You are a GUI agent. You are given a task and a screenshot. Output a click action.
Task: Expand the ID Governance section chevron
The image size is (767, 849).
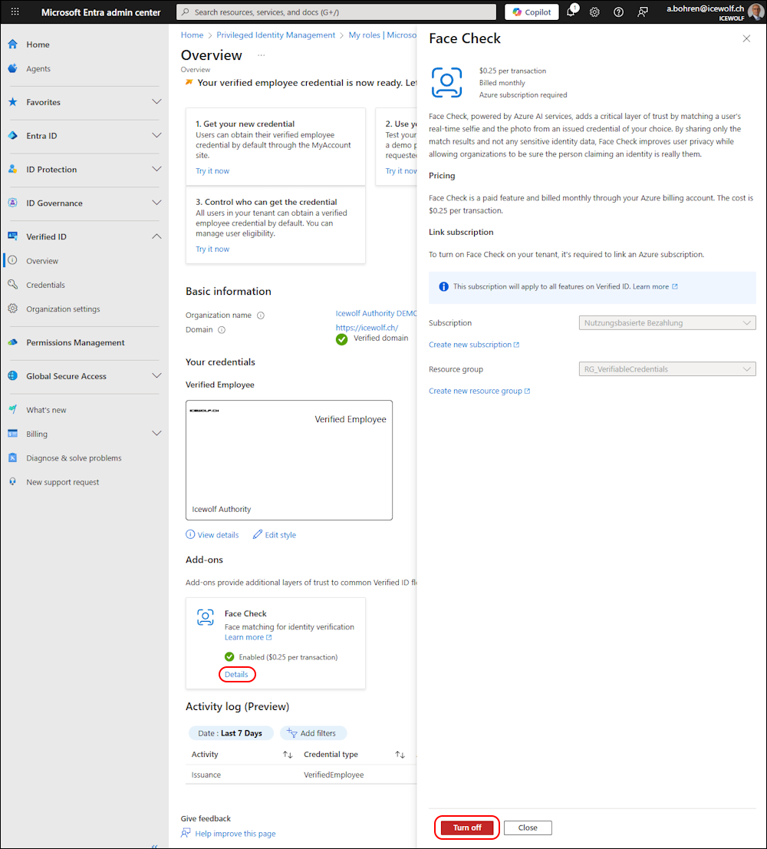point(157,203)
